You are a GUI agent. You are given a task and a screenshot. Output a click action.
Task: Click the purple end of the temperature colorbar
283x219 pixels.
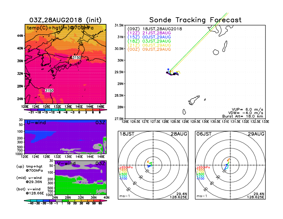click(x=27, y=110)
